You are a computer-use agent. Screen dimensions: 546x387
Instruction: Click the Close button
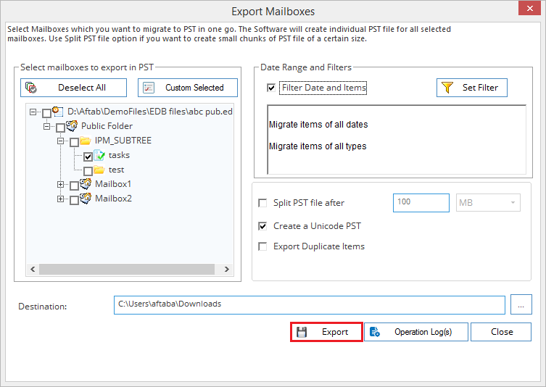(x=501, y=332)
